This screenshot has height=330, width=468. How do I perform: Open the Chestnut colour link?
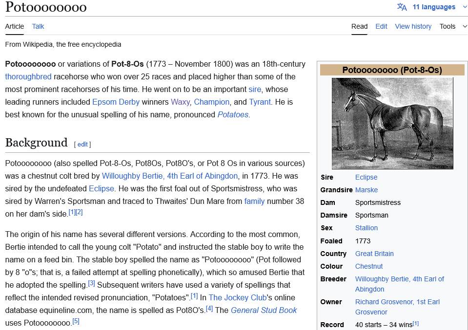(368, 266)
